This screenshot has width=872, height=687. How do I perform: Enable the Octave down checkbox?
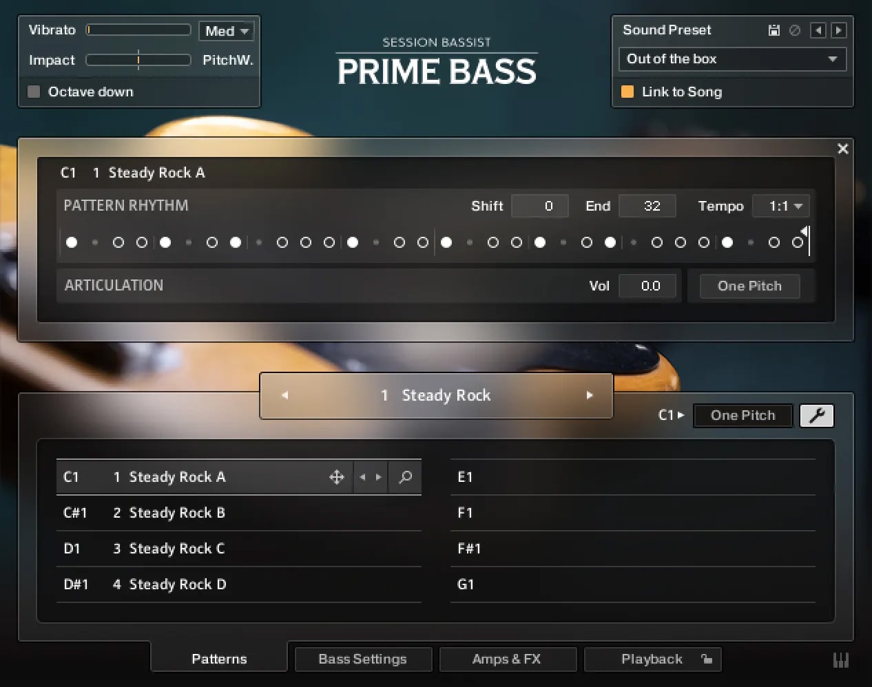click(34, 92)
